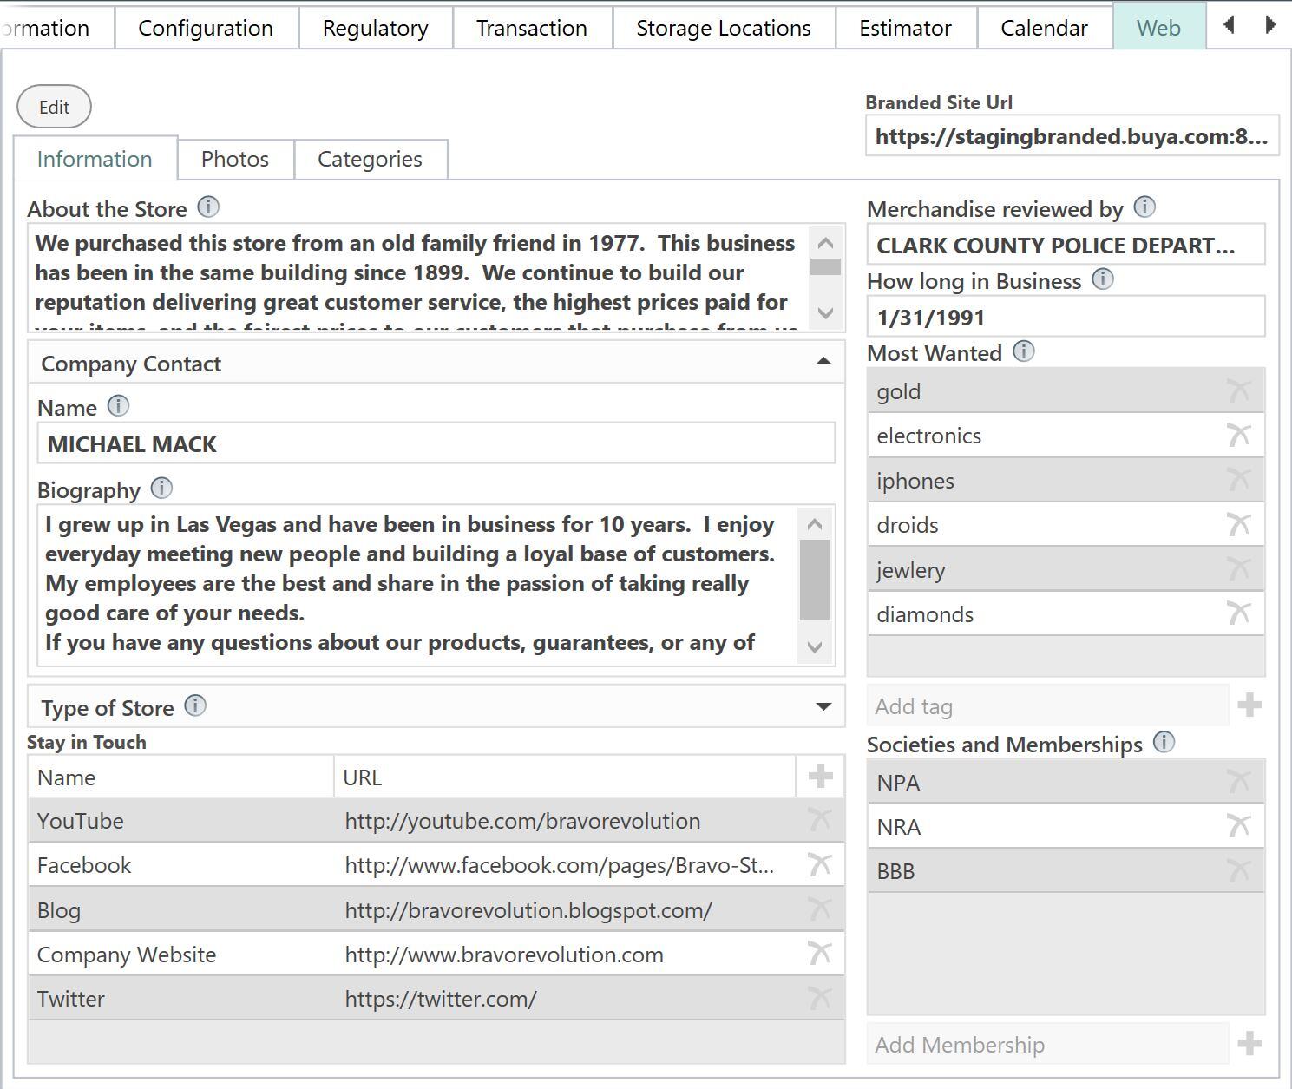Screen dimensions: 1292x1089
Task: Click the contact Name field MICHAEL MACK
Action: pyautogui.click(x=436, y=443)
